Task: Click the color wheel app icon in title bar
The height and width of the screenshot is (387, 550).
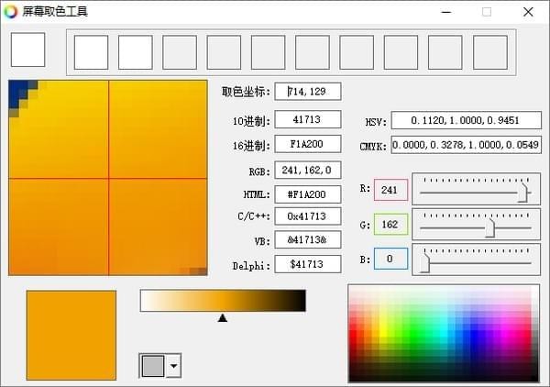Action: 11,12
